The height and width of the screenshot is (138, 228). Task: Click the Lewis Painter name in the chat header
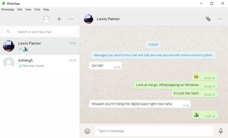point(108,19)
